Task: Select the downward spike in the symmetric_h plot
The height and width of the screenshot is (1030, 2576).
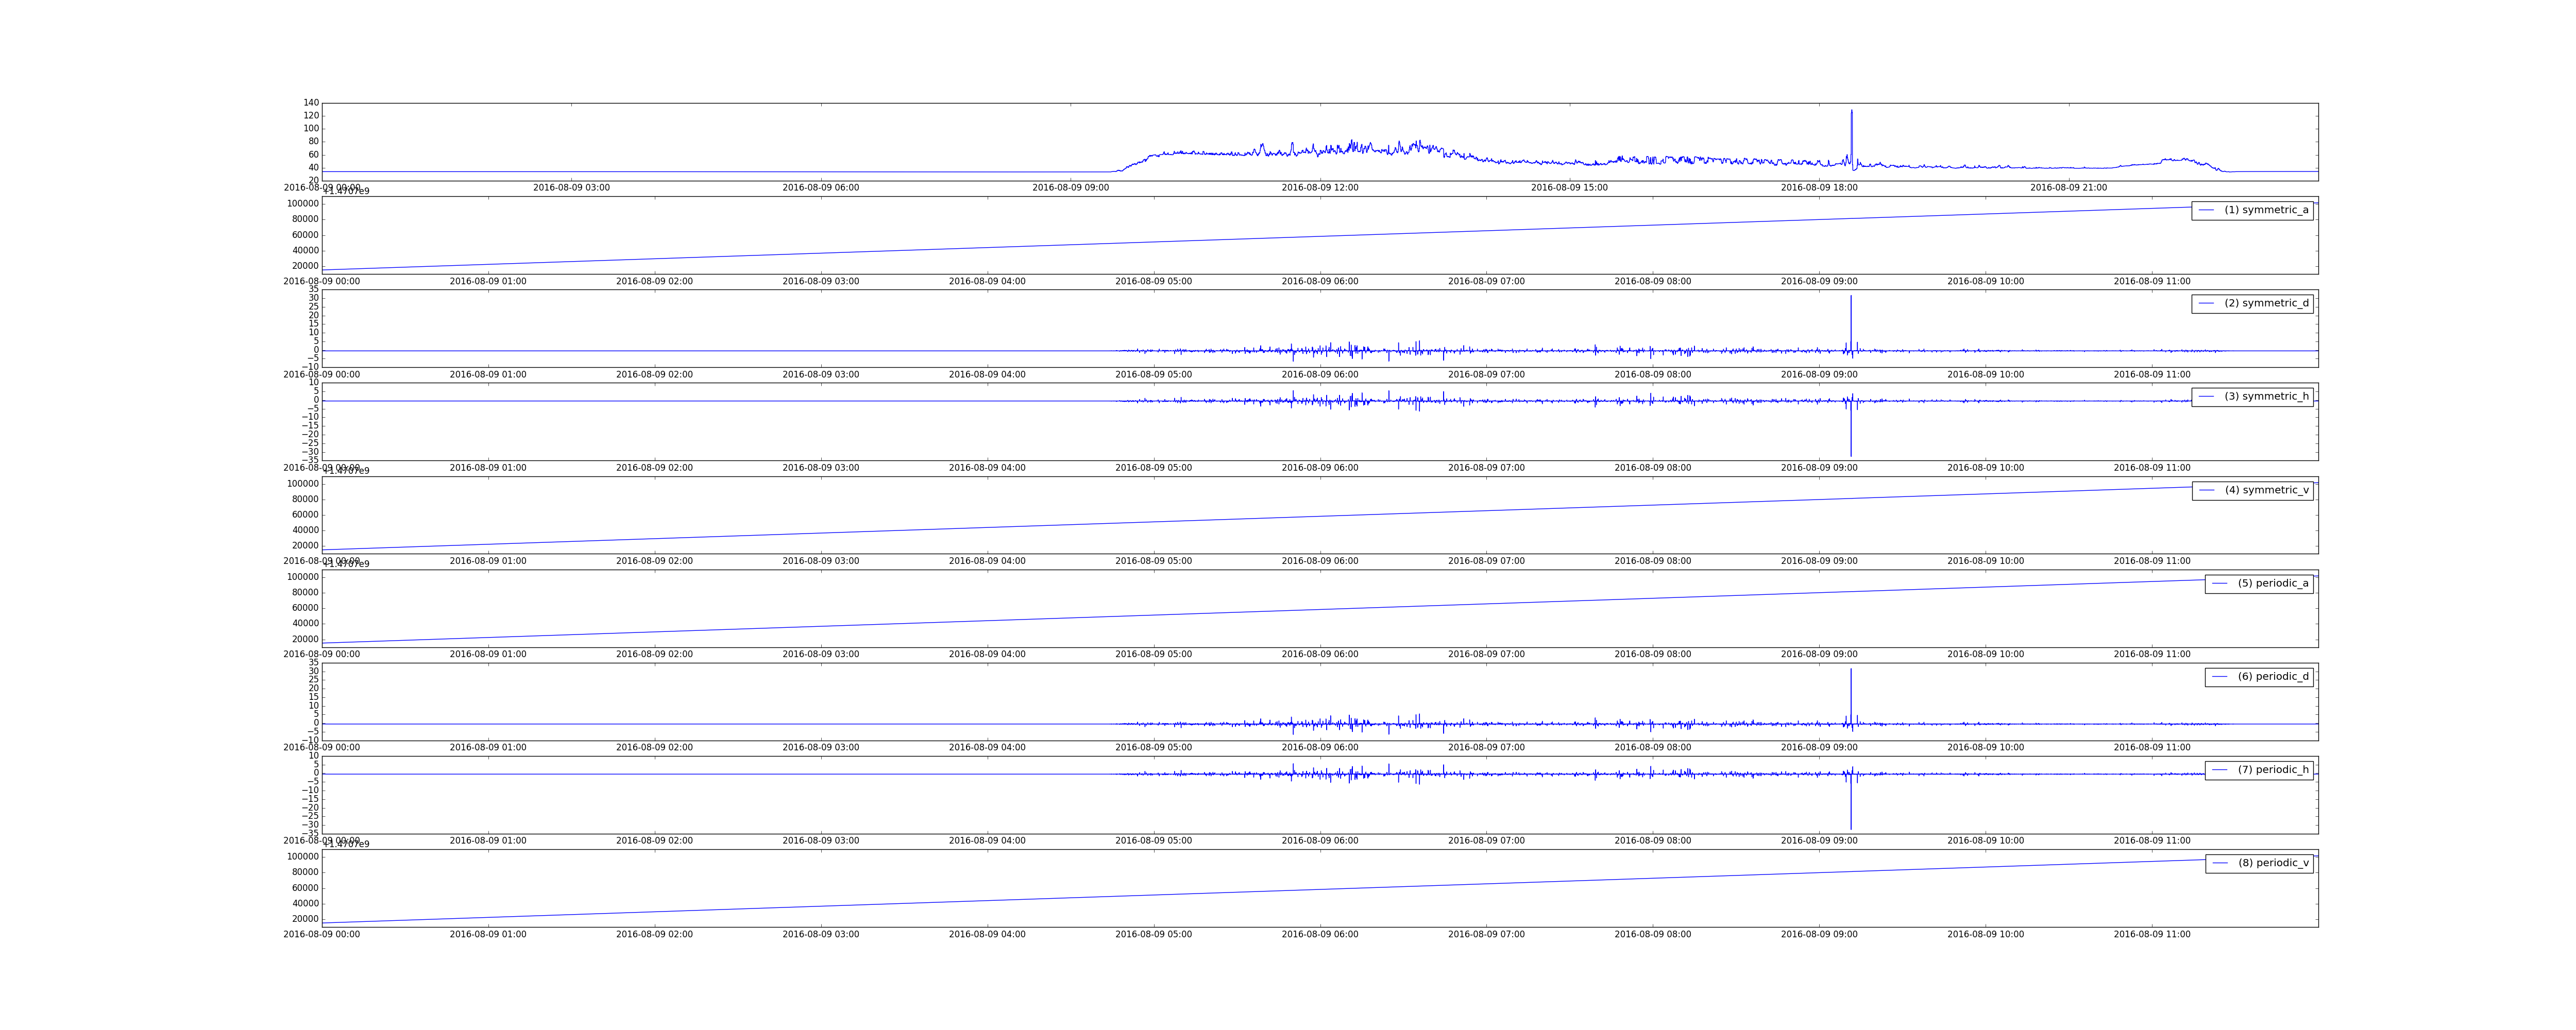Action: pyautogui.click(x=1851, y=428)
